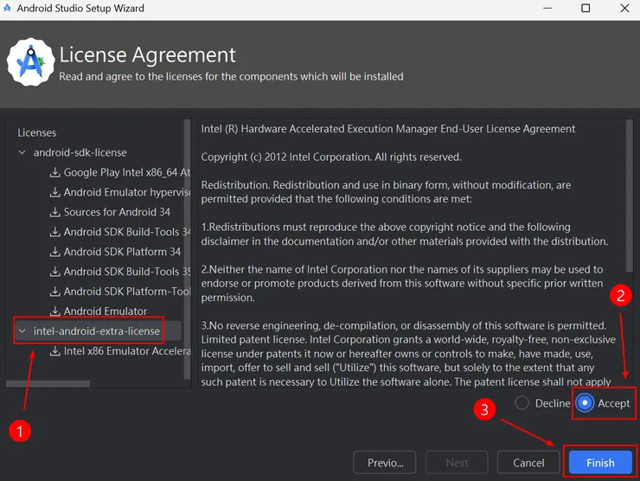Click download icon beside Google Play Intel x86_64
Viewport: 640px width, 481px height.
click(x=54, y=172)
